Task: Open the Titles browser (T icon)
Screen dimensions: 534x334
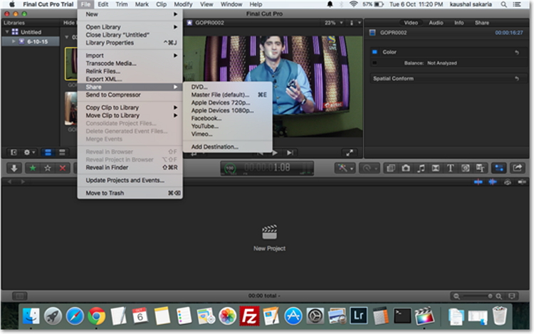Action: (450, 168)
